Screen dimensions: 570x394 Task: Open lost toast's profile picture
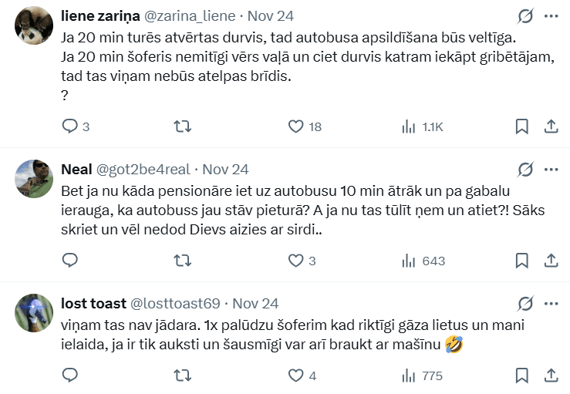[x=34, y=312]
